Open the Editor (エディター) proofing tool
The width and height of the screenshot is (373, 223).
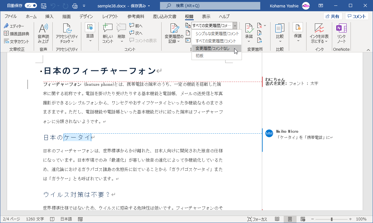point(14,26)
